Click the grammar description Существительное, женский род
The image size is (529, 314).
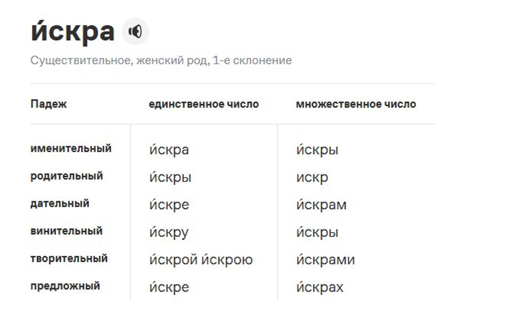point(161,61)
